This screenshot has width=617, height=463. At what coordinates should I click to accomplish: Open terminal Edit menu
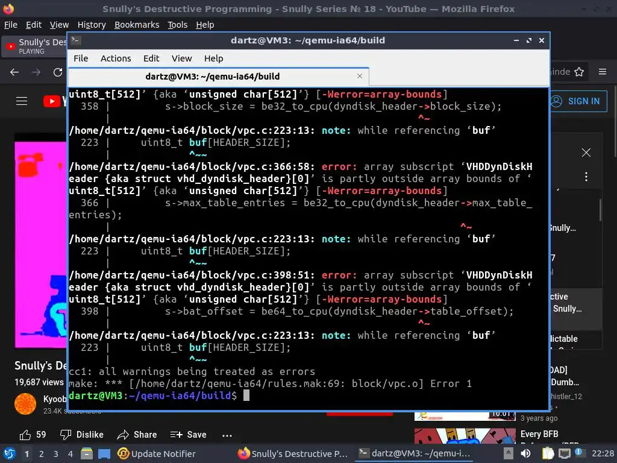pyautogui.click(x=151, y=58)
